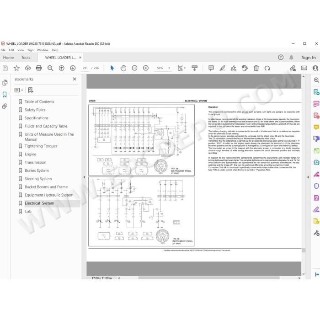This screenshot has height=320, width=320.
Task: Click the Zoom in plus icon
Action: tap(146, 68)
